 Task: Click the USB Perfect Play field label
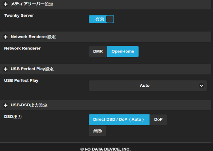point(21,81)
